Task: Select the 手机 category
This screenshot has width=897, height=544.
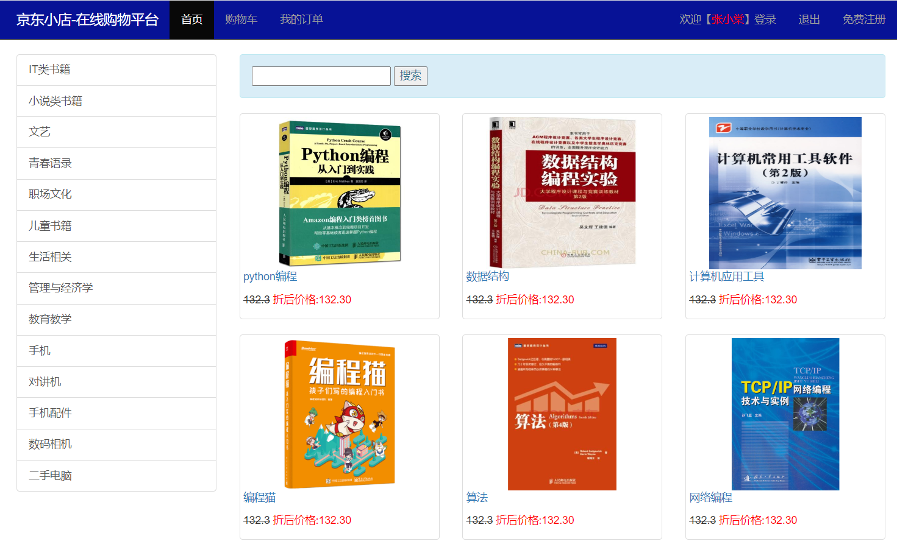Action: tap(116, 351)
